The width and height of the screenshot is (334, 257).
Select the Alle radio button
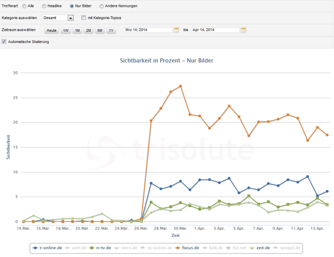tap(24, 6)
